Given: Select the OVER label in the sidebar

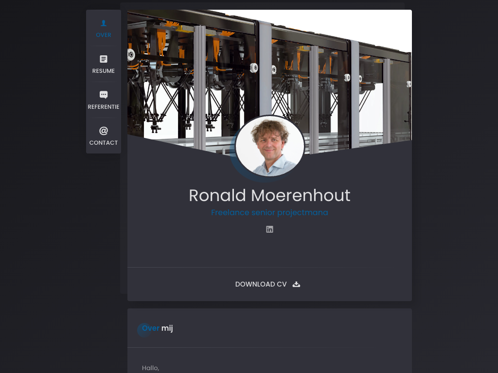Looking at the screenshot, I should click(104, 35).
